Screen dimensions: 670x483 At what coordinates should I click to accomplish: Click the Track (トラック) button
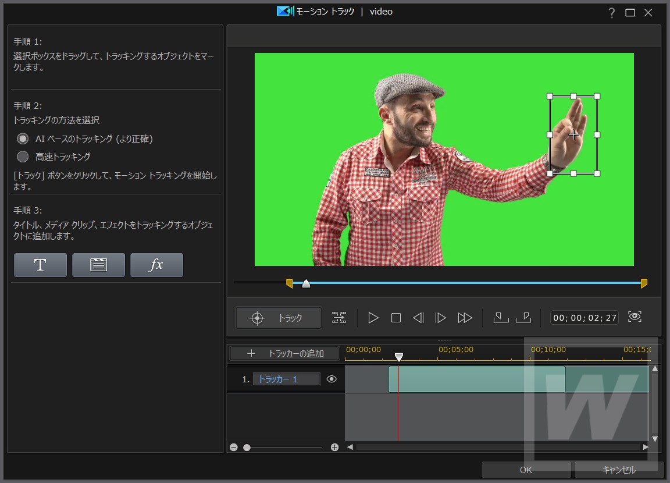(279, 318)
